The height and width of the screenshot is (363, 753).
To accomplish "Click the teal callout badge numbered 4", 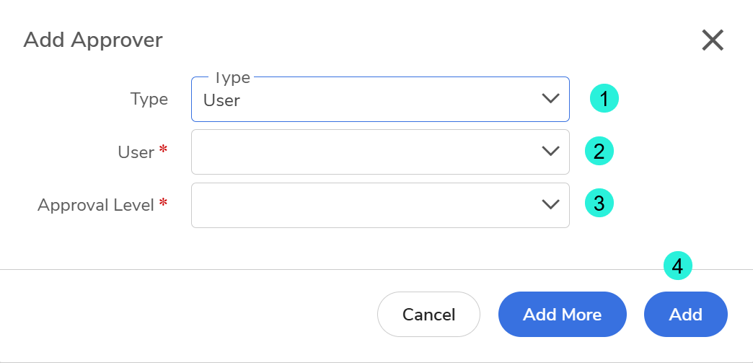I will (x=677, y=266).
